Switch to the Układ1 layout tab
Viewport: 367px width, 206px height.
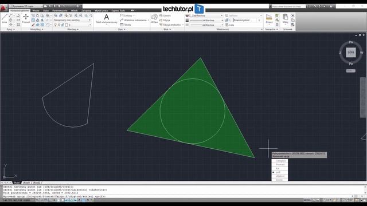point(26,183)
